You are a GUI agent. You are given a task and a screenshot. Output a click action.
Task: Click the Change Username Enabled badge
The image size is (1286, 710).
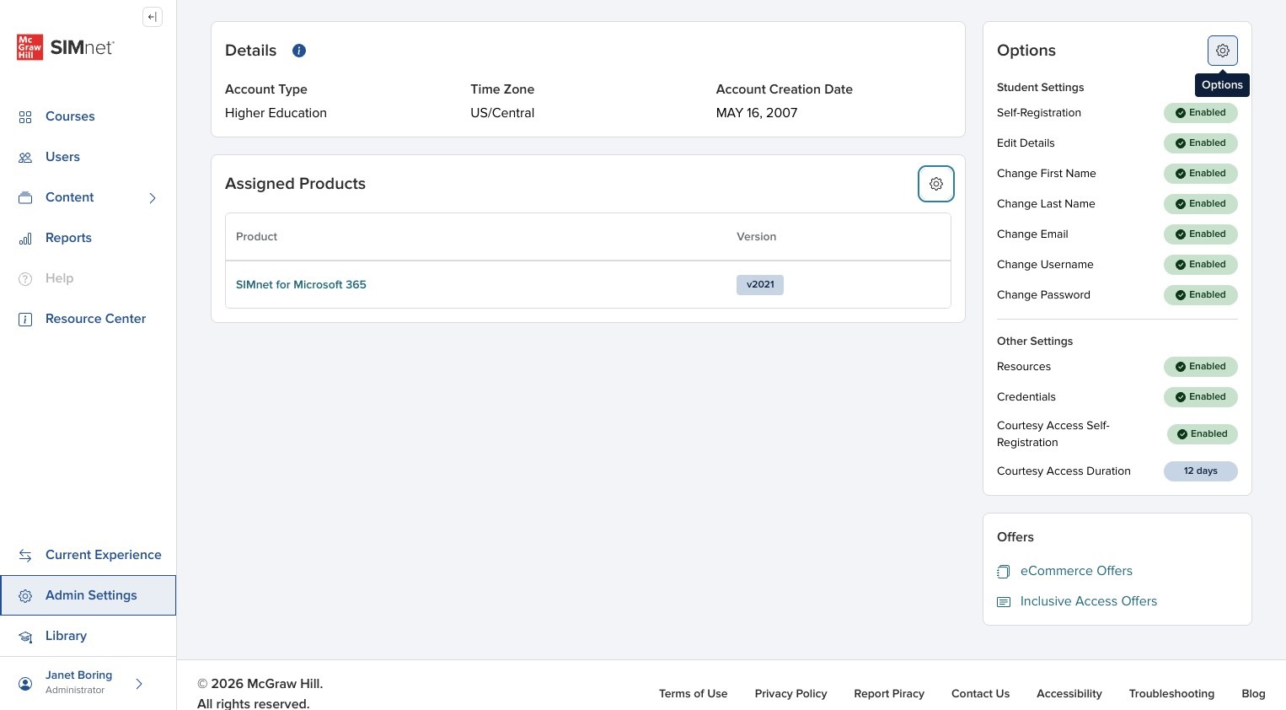click(x=1201, y=265)
